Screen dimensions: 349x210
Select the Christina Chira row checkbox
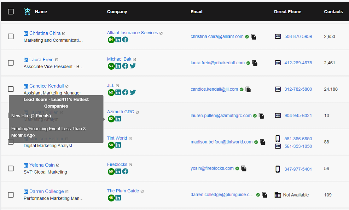[x=11, y=36]
